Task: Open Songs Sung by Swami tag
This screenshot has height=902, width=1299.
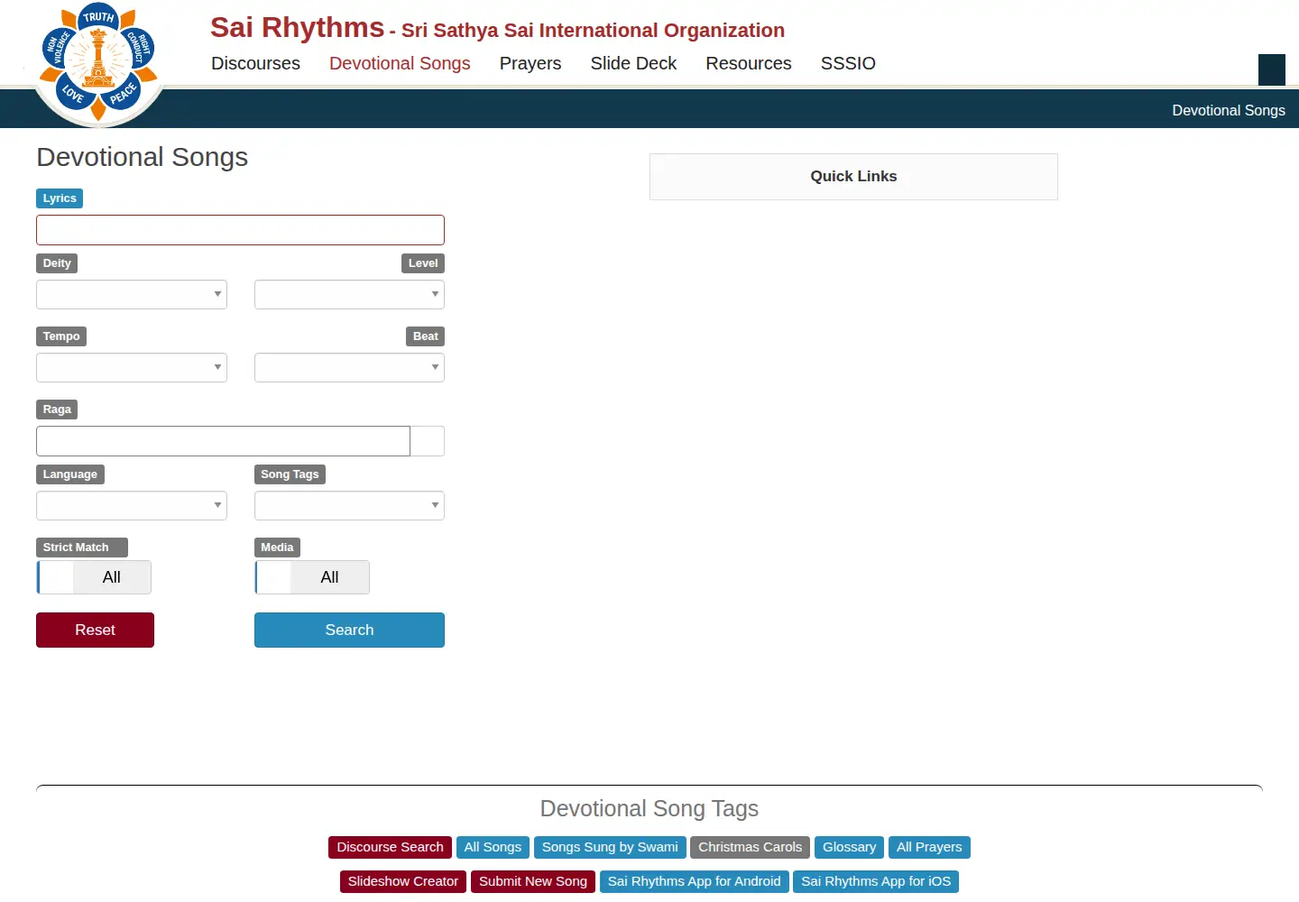Action: coord(610,847)
